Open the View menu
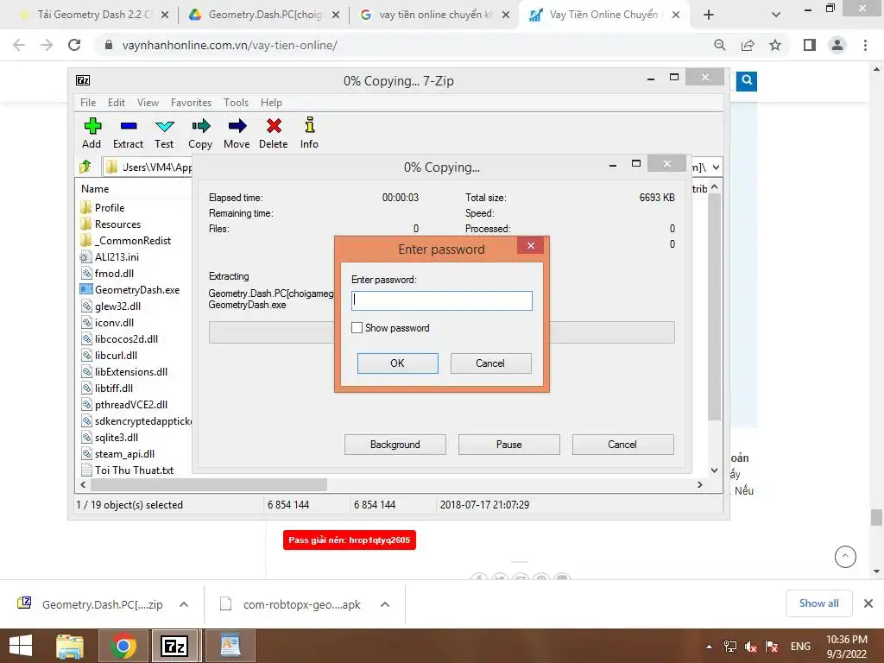Image resolution: width=884 pixels, height=663 pixels. tap(148, 103)
